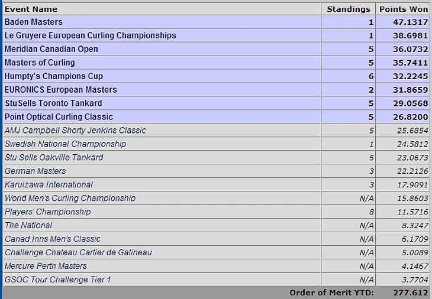Select the Meridian Canadian Open event
The height and width of the screenshot is (299, 432).
click(x=51, y=49)
